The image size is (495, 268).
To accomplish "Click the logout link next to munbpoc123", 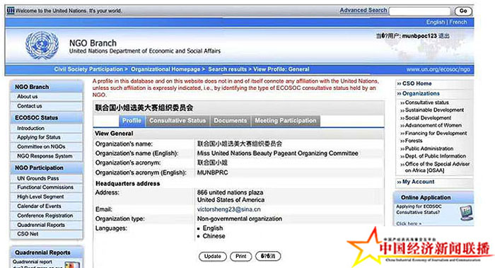I will tap(443, 36).
